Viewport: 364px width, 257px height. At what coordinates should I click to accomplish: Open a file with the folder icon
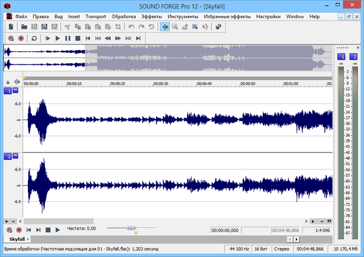[24, 27]
